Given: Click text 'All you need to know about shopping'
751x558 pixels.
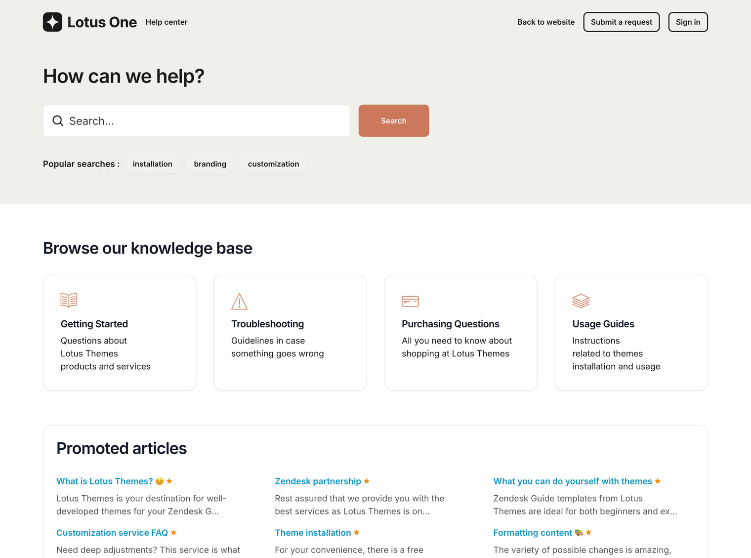Looking at the screenshot, I should (x=457, y=347).
